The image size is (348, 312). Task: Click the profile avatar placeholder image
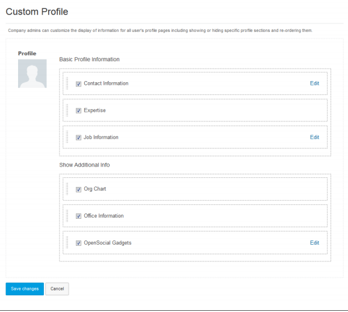33,73
